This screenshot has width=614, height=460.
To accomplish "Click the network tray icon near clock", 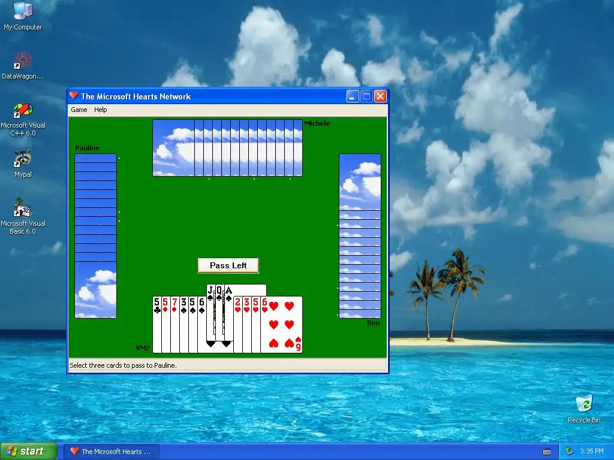I will (x=569, y=452).
